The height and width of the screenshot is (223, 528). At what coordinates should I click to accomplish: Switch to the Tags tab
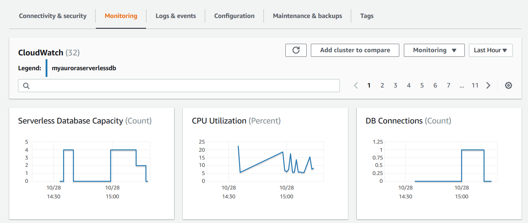(367, 16)
